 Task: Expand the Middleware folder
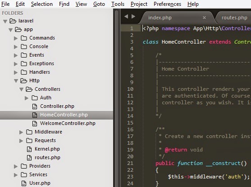(x=21, y=132)
